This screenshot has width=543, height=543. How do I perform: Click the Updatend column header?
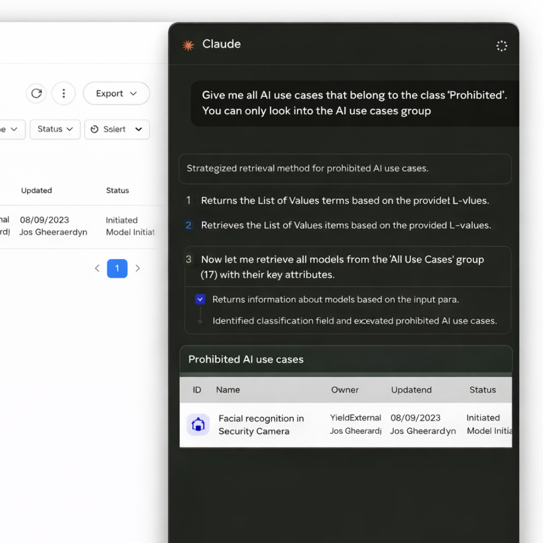point(412,389)
